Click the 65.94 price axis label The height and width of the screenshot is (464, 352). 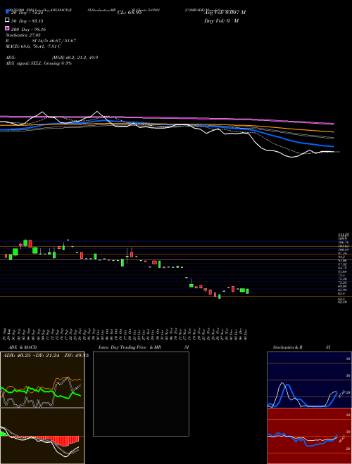(x=343, y=290)
